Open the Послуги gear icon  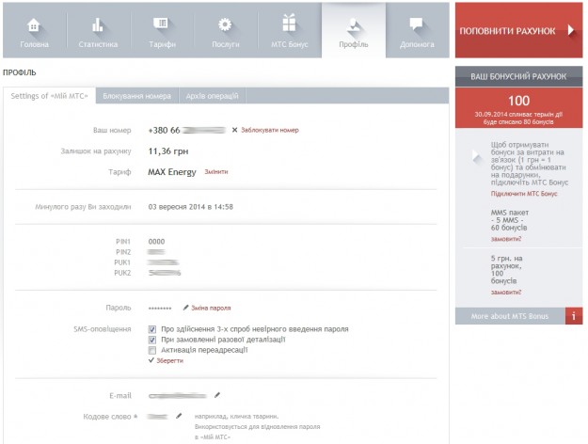pyautogui.click(x=225, y=24)
